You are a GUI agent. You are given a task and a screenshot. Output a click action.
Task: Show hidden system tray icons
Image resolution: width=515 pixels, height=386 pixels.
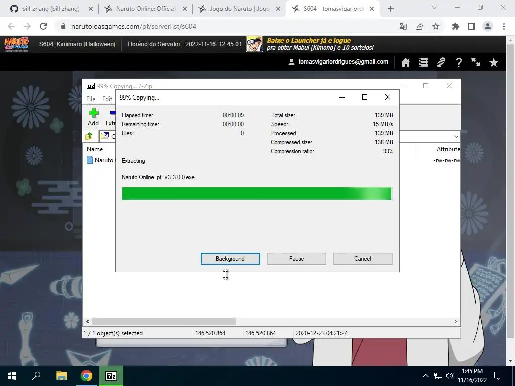pos(425,376)
